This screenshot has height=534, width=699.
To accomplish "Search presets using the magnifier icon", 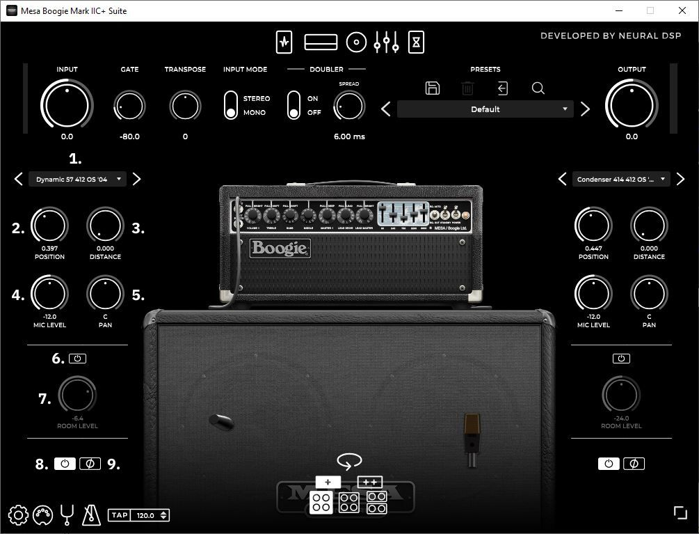I will [x=538, y=88].
